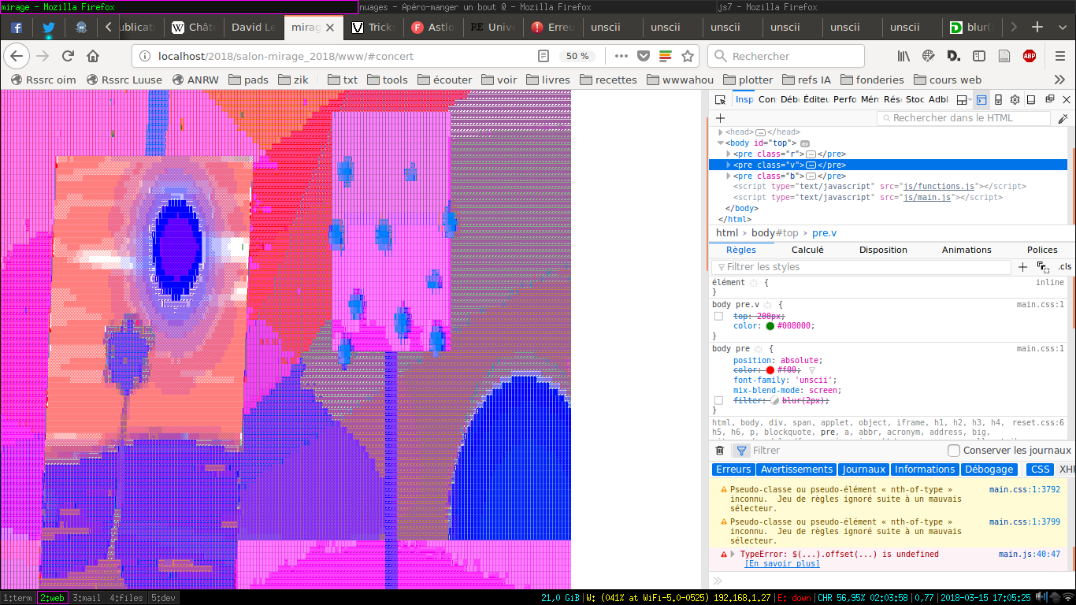Image resolution: width=1076 pixels, height=605 pixels.
Task: Toggle reader view in the address bar
Action: pos(543,56)
